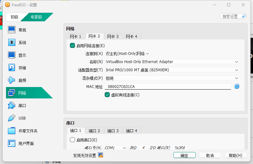Toggle 启用网络连接(E) checkbox

pyautogui.click(x=72, y=45)
